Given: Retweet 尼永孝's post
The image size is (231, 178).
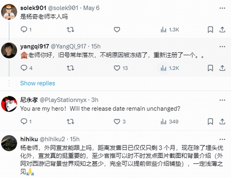Looking at the screenshot, I should [70, 122].
